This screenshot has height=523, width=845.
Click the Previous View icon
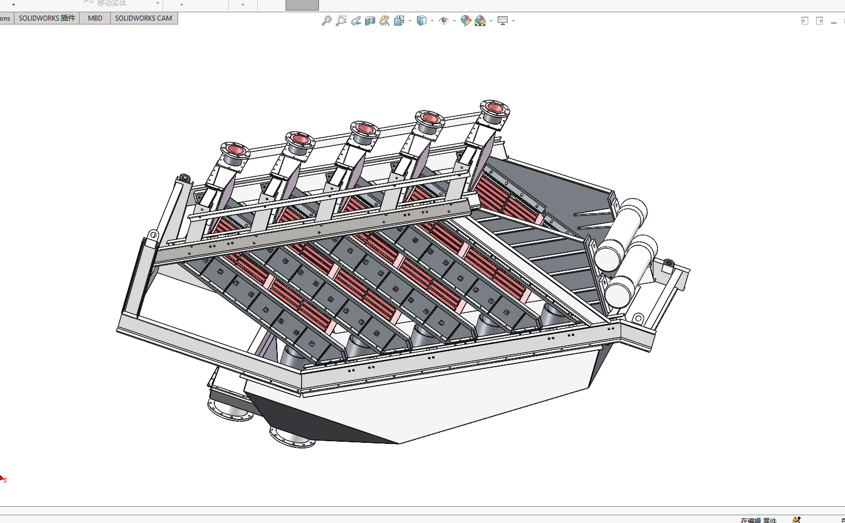(356, 21)
